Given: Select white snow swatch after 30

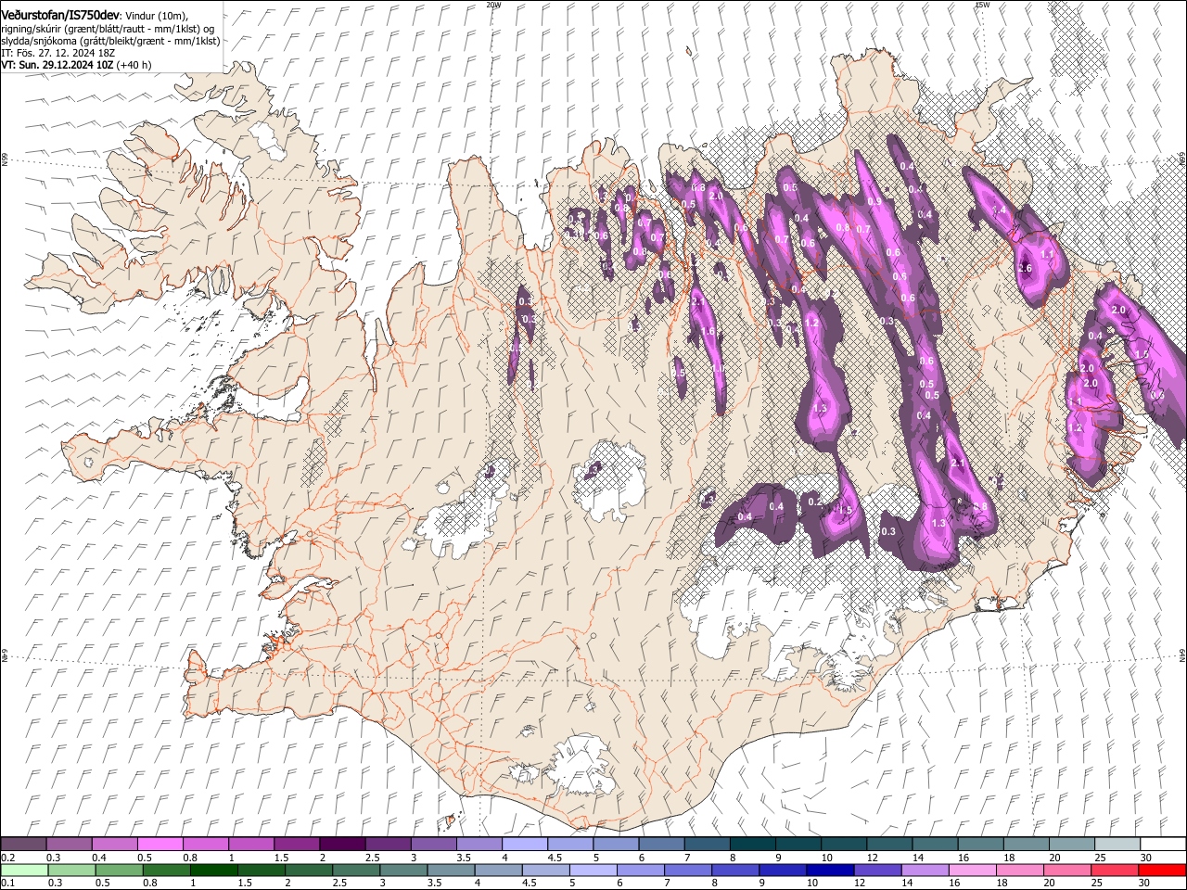Looking at the screenshot, I should (x=1163, y=844).
